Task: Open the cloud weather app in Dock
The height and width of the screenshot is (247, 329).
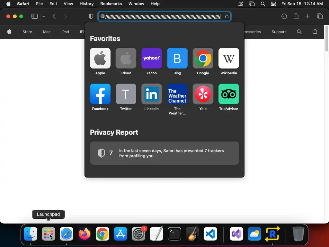Action: (254, 234)
